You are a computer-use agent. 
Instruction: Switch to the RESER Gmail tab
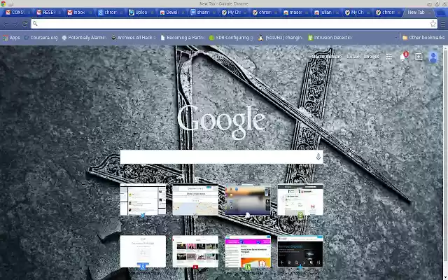[x=48, y=13]
